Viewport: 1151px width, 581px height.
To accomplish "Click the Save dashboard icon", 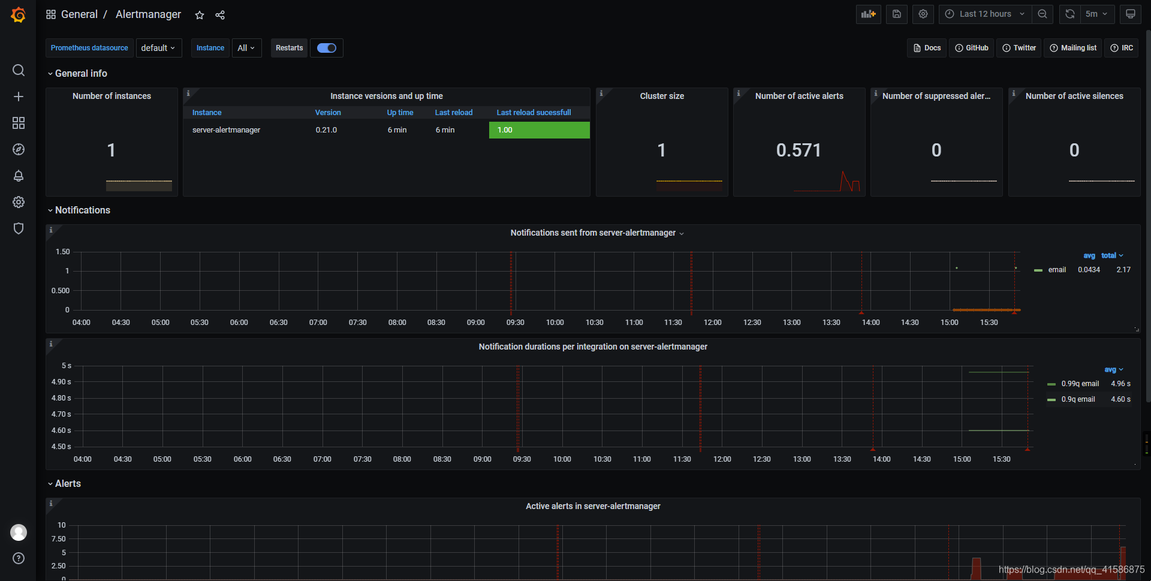I will 896,14.
